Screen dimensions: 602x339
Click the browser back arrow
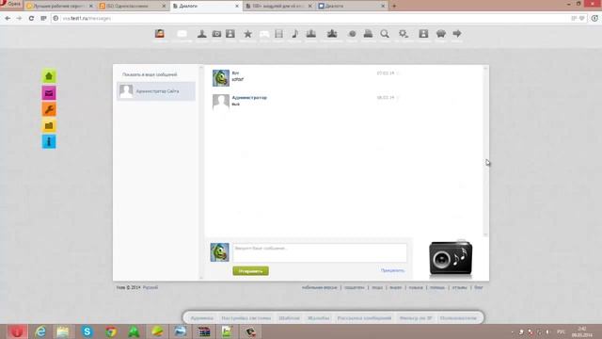tap(8, 18)
